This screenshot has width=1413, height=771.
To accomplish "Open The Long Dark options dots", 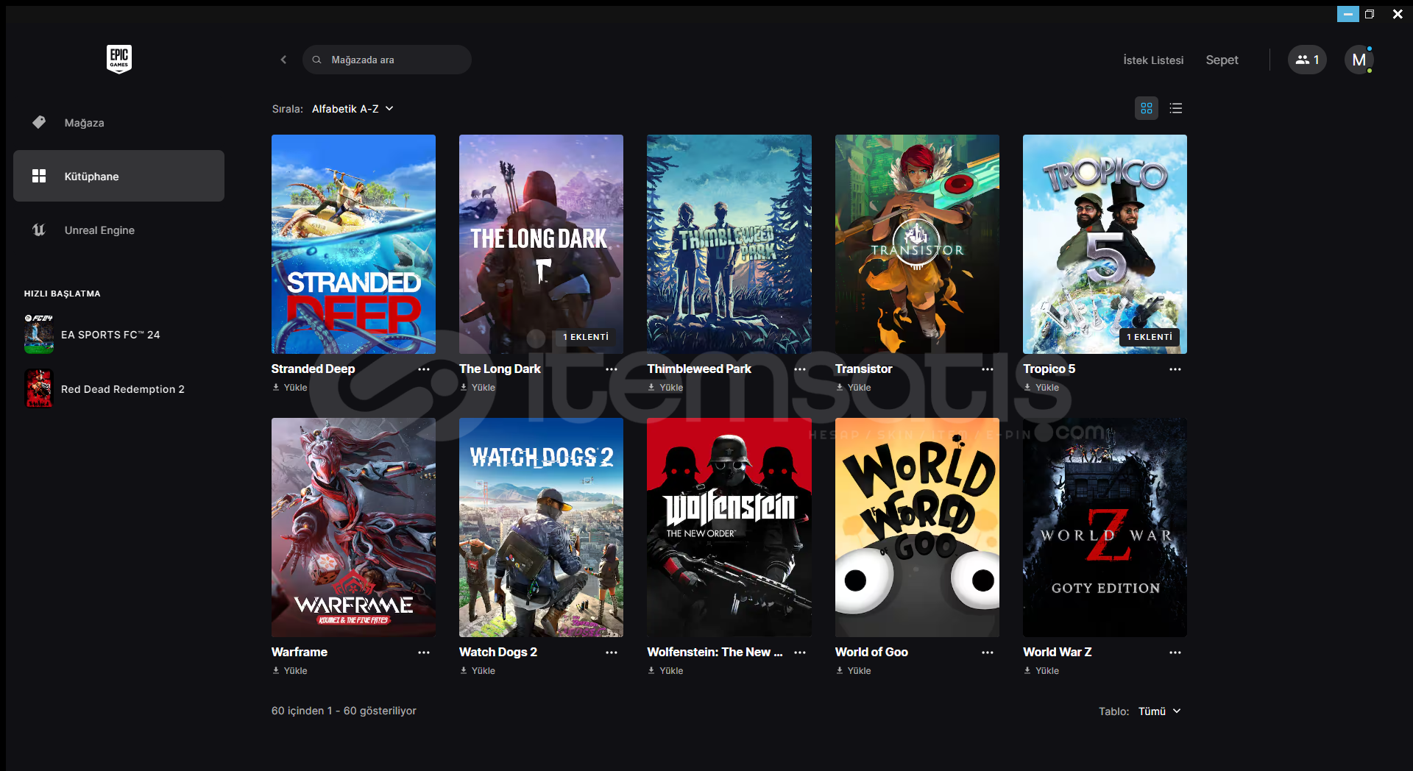I will pyautogui.click(x=612, y=369).
